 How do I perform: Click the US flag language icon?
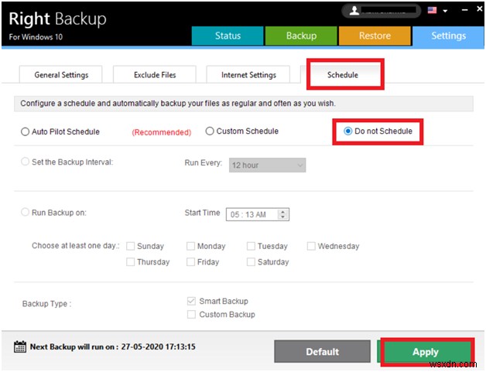[432, 10]
